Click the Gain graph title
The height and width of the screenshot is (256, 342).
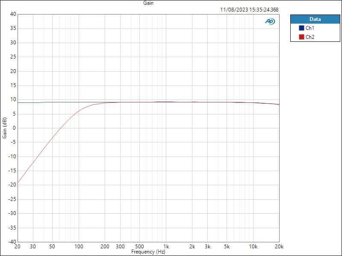pyautogui.click(x=147, y=3)
